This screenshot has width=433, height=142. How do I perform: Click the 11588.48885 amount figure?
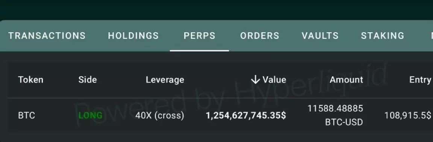pos(335,108)
